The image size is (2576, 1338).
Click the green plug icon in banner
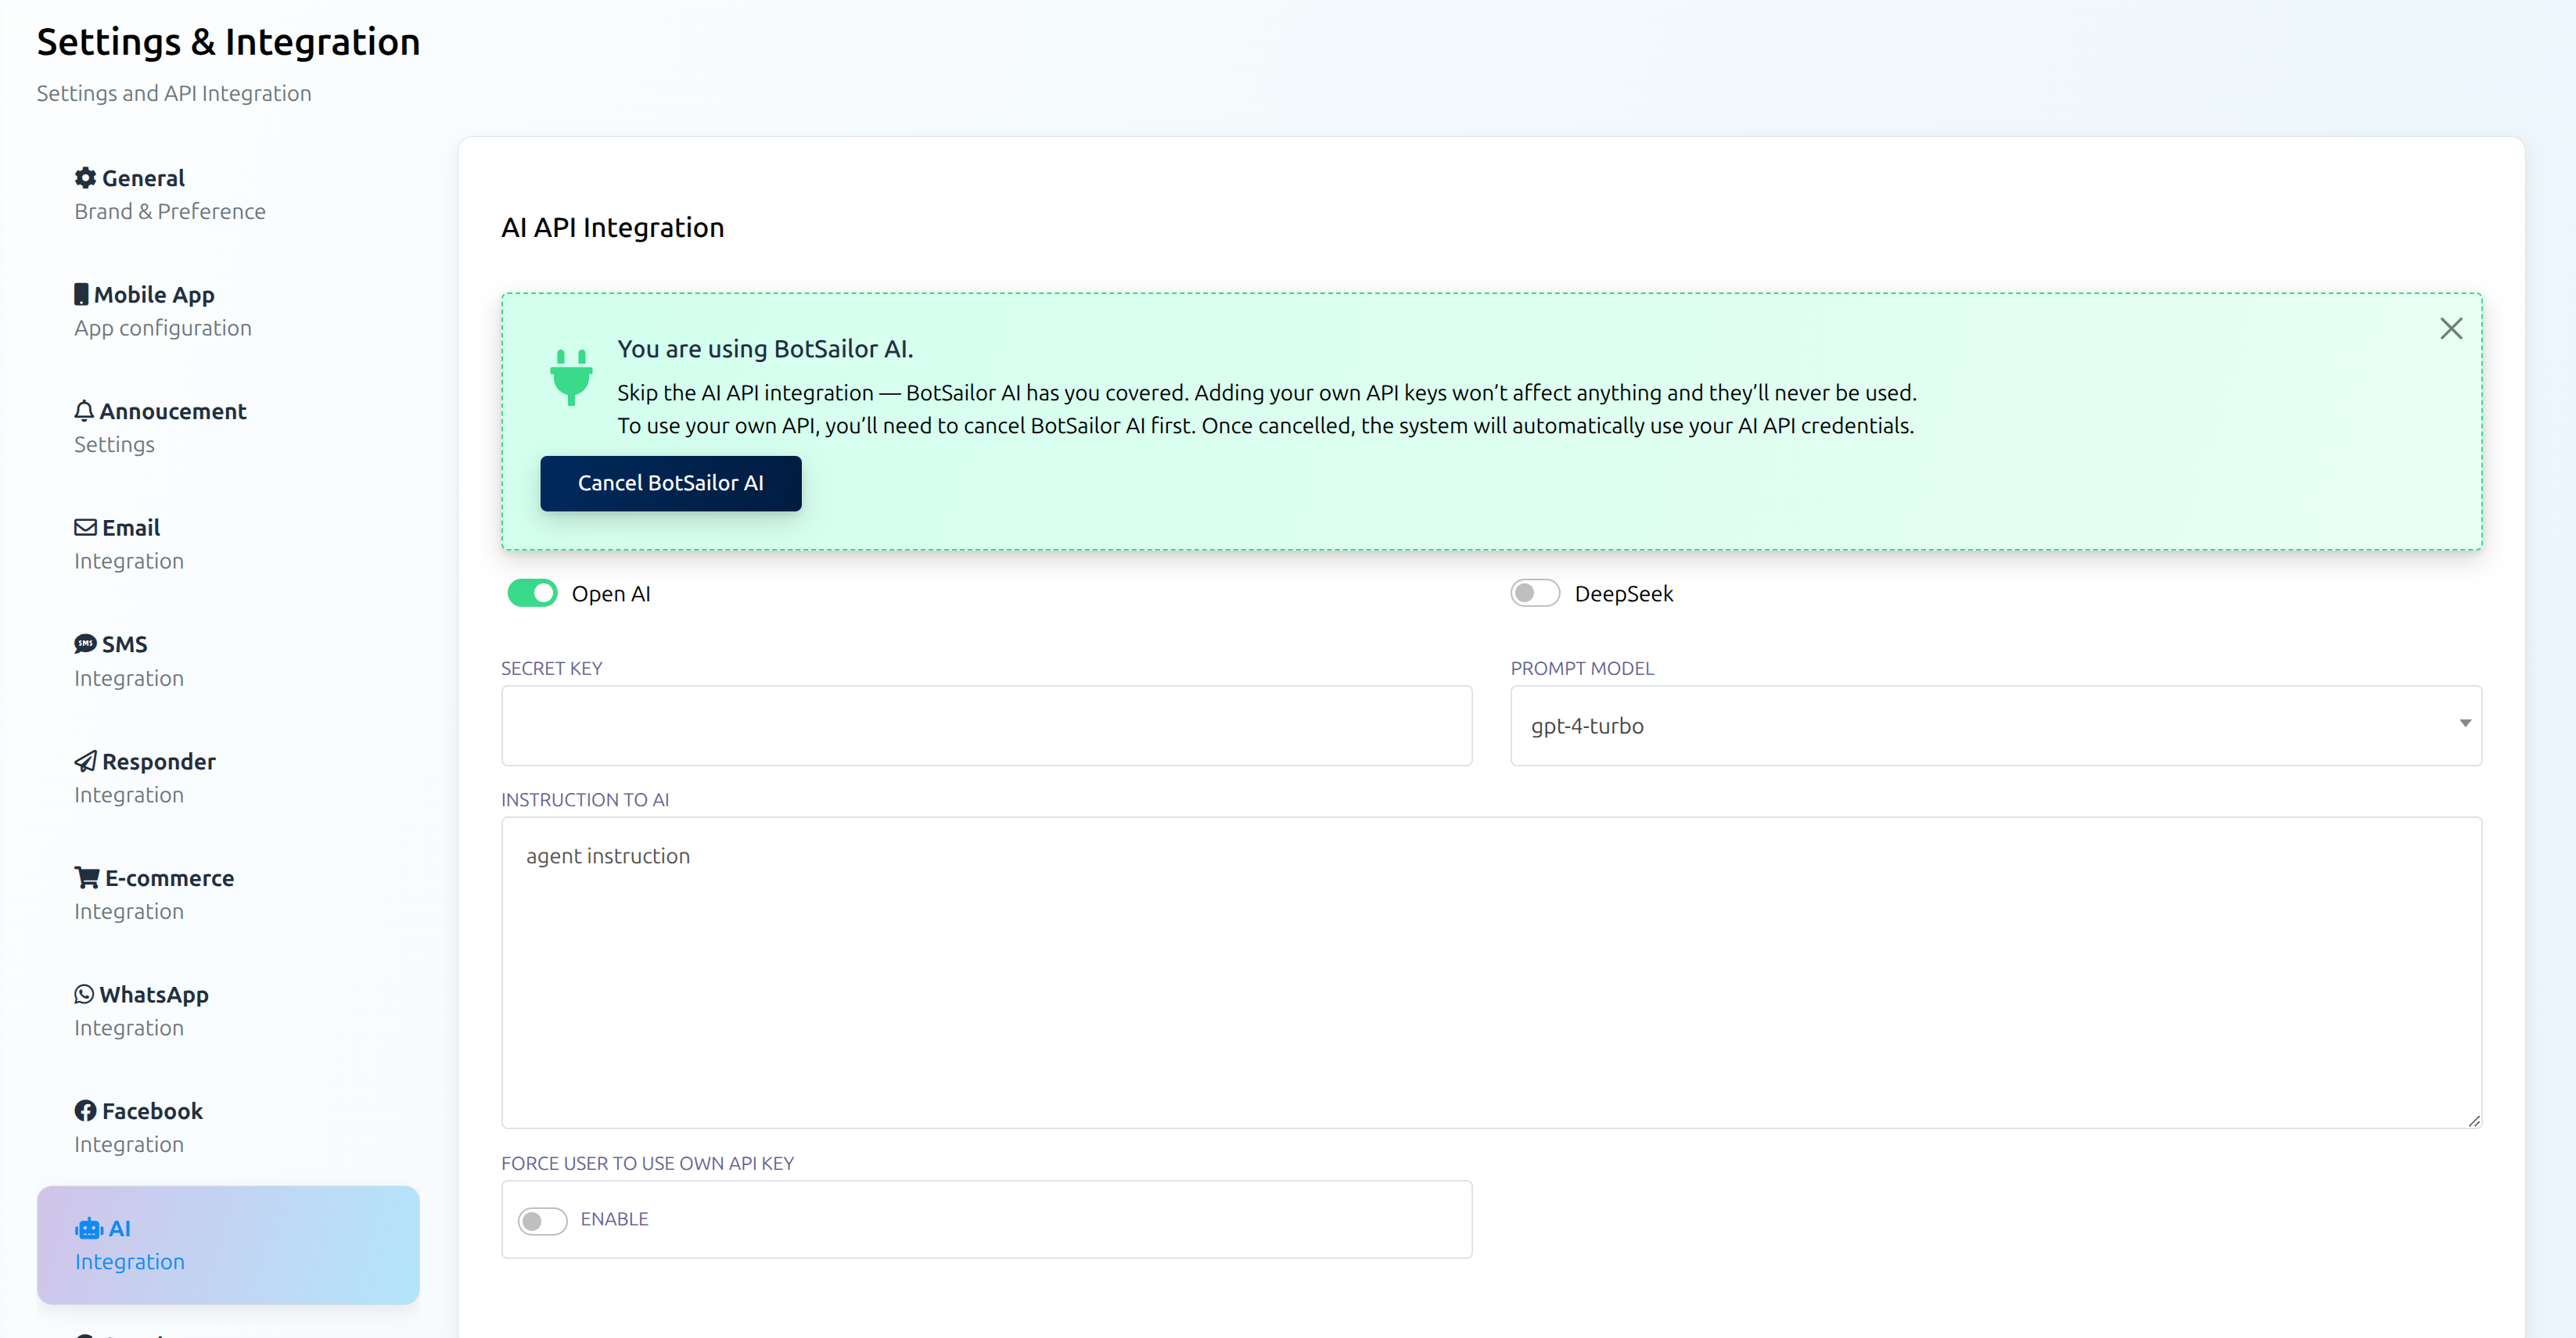571,376
